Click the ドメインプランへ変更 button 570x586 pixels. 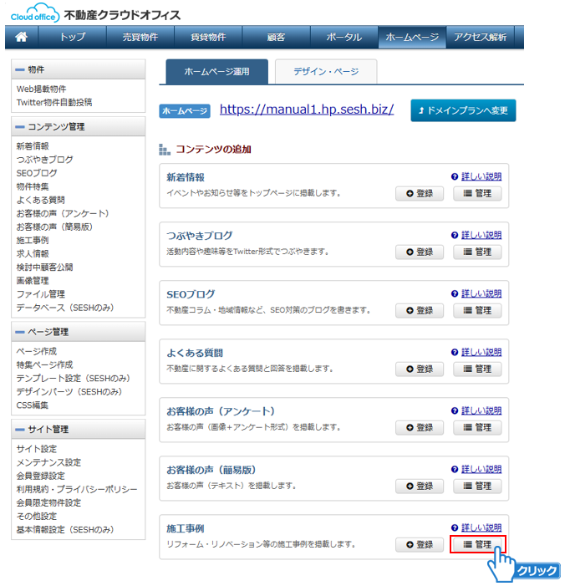pos(463,110)
